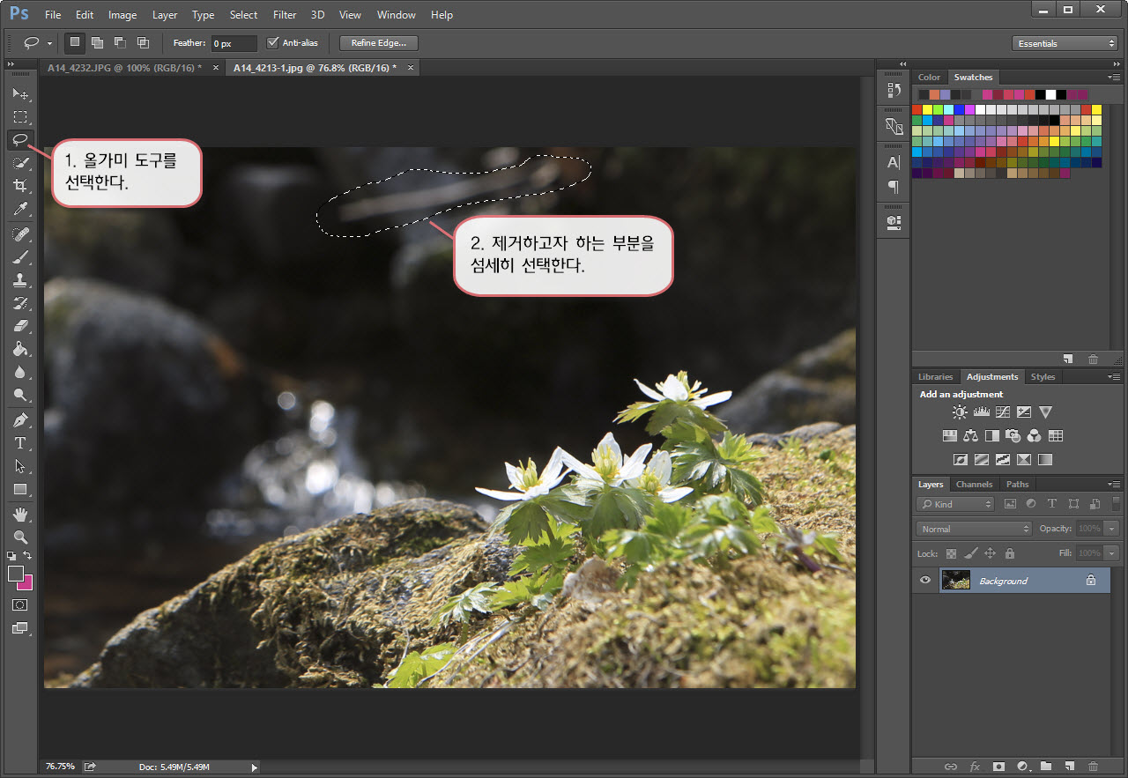1128x778 pixels.
Task: Select the Spot Healing Brush tool
Action: (20, 234)
